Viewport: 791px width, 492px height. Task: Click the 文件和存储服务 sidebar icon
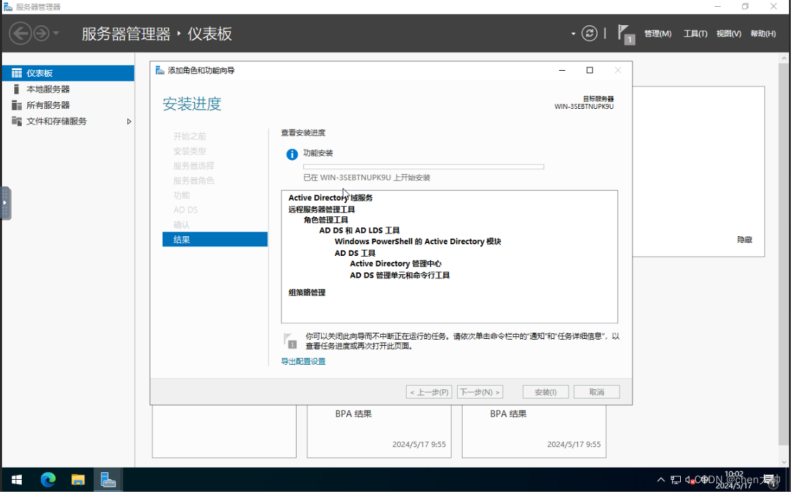pos(16,122)
